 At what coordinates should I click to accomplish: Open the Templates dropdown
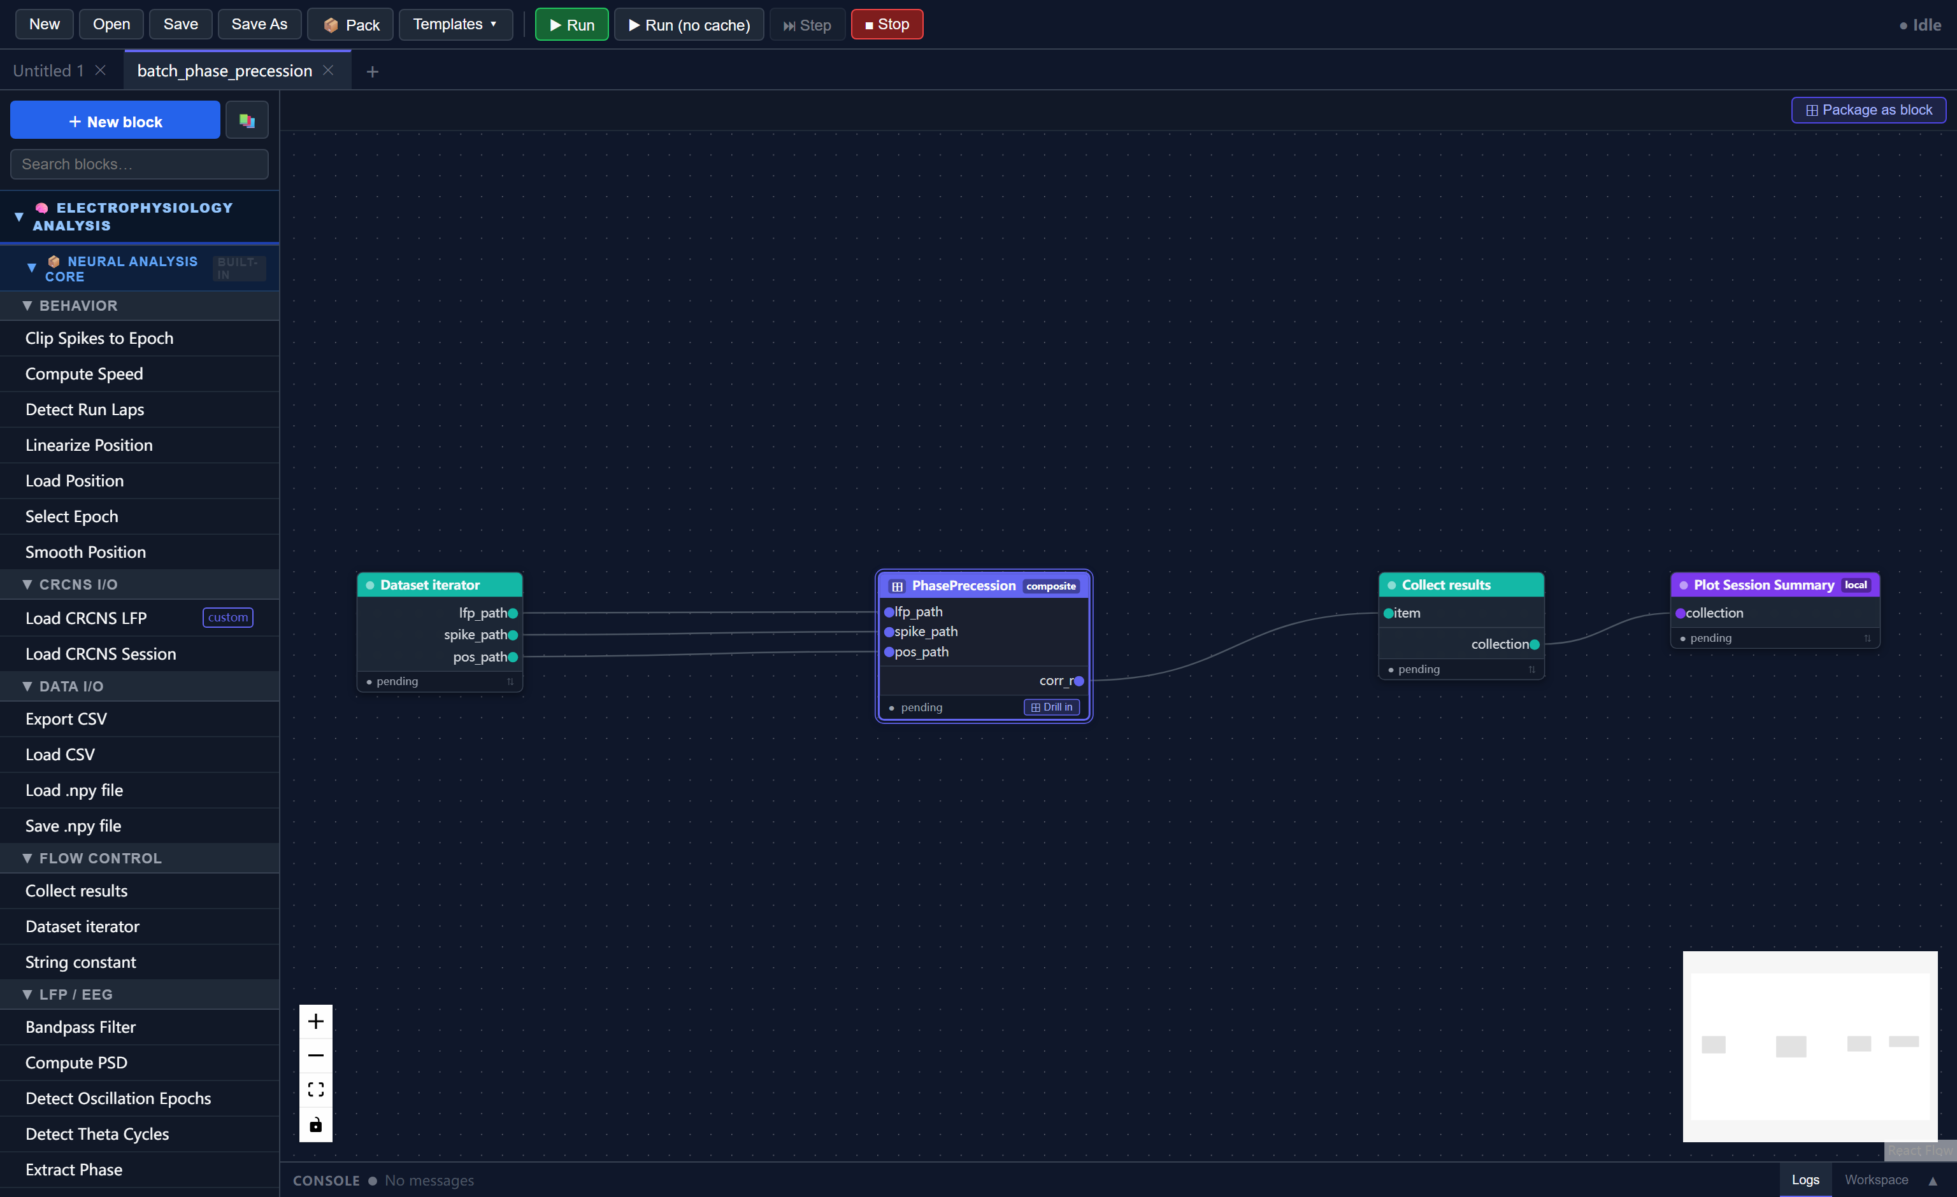[x=455, y=24]
